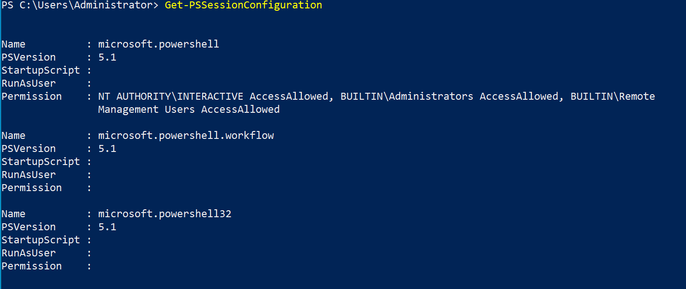
Task: Click the microsoft.powershell.workflow name value
Action: click(x=186, y=136)
